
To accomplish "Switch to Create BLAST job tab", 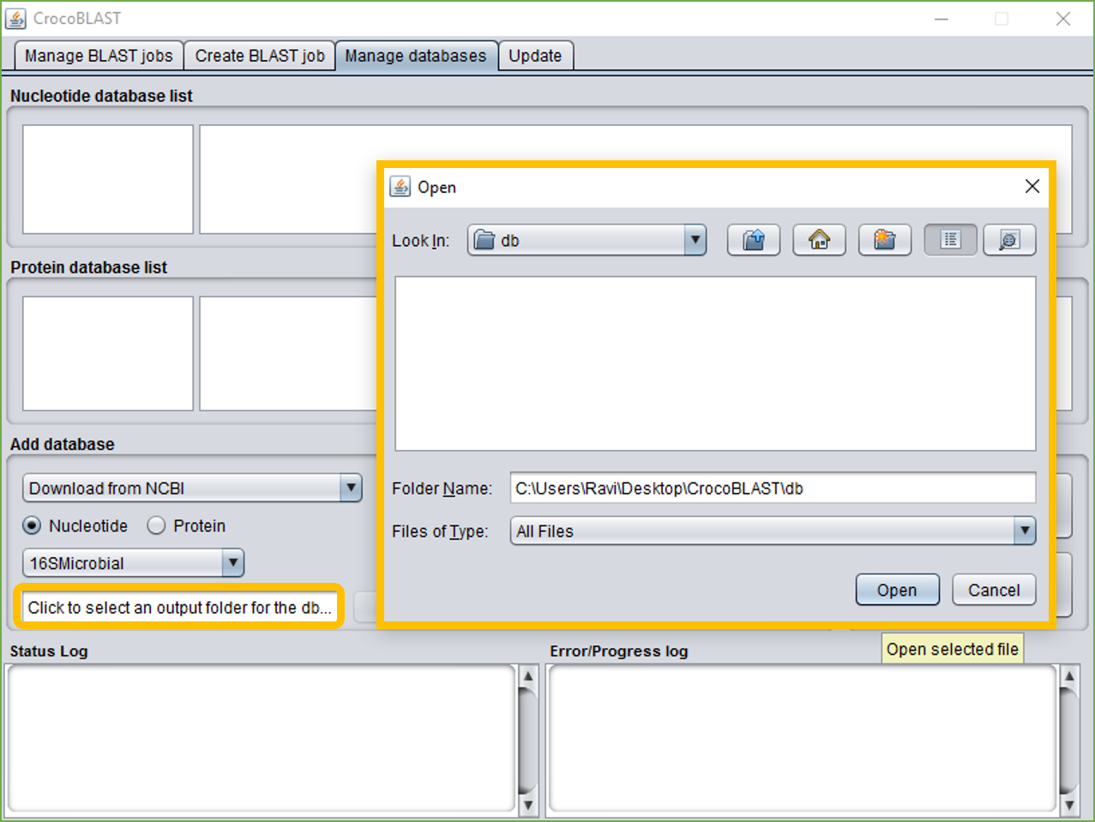I will (x=260, y=56).
